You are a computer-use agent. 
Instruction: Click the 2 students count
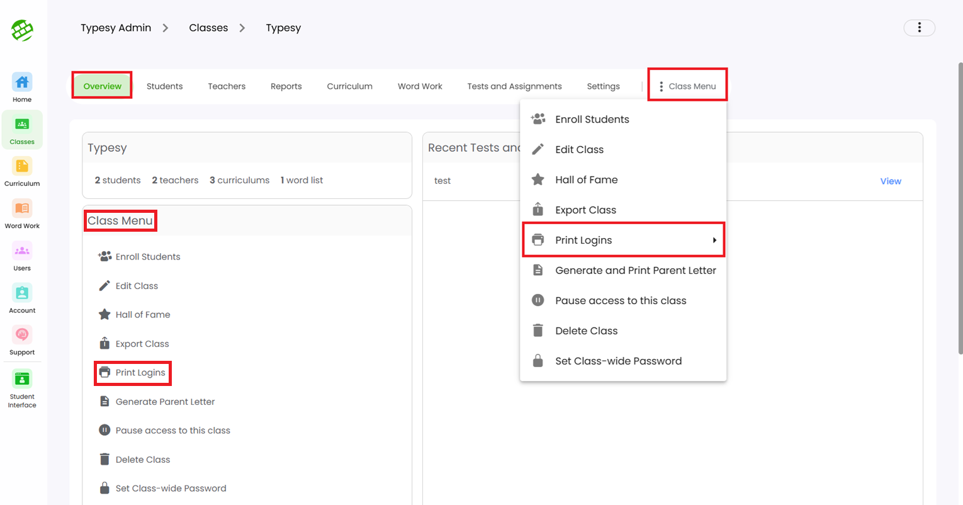(118, 180)
